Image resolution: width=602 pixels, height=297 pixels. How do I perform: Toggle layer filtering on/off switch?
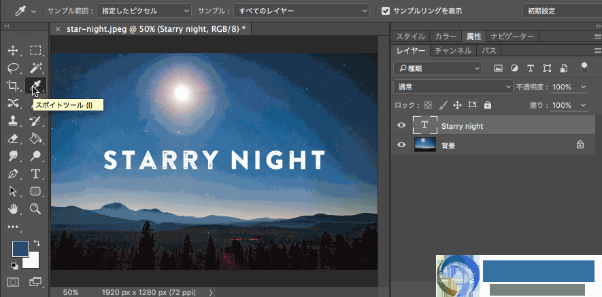(x=584, y=68)
